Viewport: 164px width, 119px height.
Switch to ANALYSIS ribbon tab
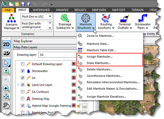pyautogui.click(x=62, y=10)
